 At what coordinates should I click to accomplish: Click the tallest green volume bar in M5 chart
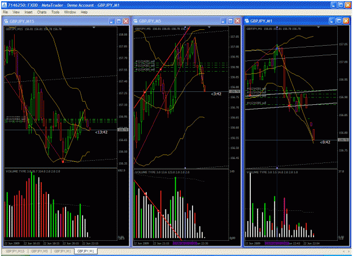coord(176,208)
